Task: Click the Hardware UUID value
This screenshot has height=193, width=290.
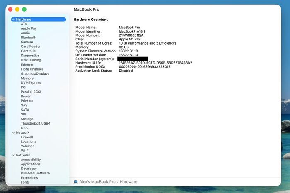Action: 155,63
